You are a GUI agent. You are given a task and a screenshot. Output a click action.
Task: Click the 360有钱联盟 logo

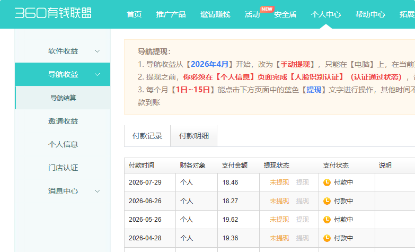[x=53, y=13]
